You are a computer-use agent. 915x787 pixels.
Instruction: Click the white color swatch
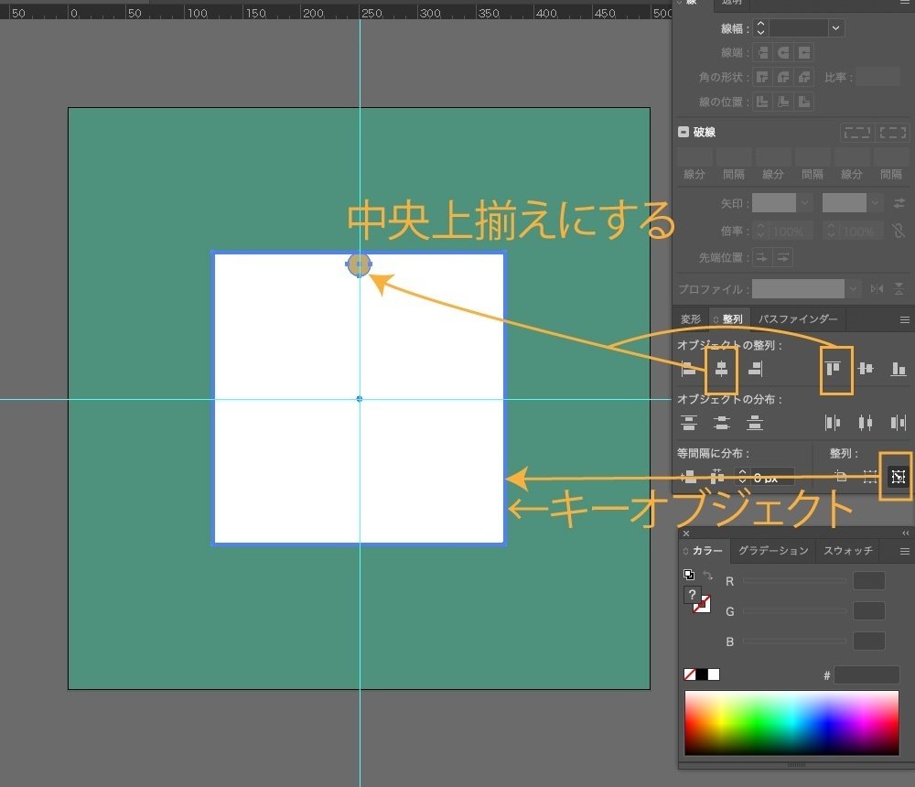click(714, 674)
